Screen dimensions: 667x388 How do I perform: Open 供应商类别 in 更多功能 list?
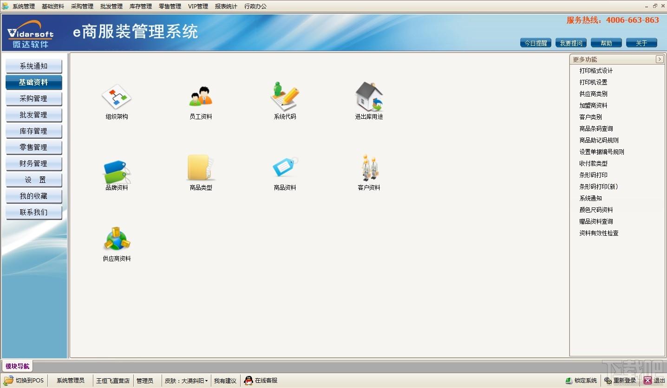click(x=593, y=94)
